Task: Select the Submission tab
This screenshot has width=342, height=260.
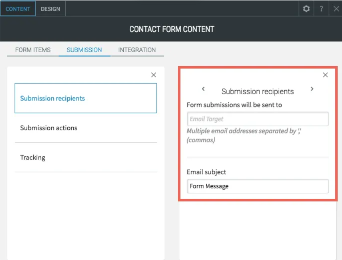Action: tap(84, 50)
